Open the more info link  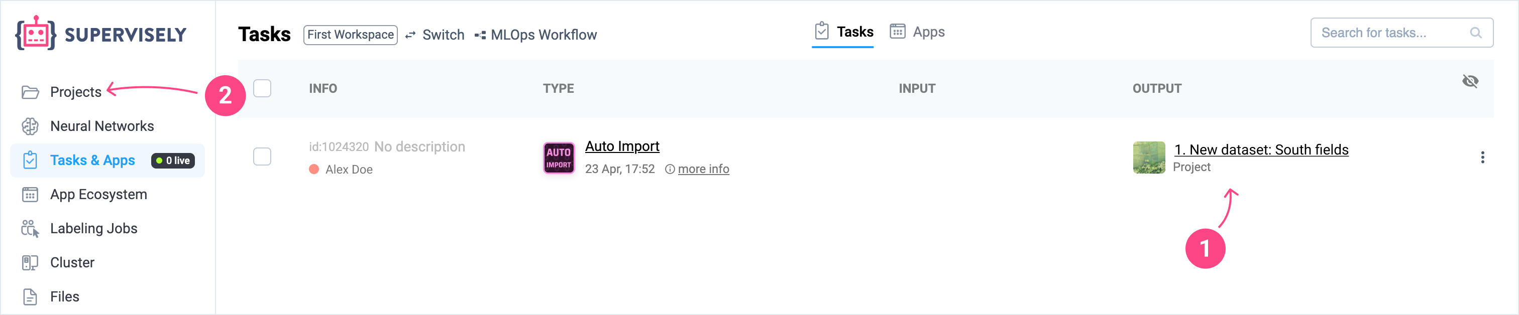pos(703,169)
